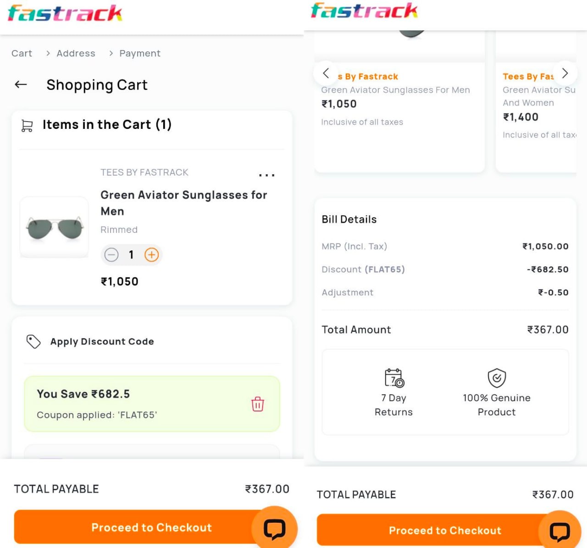Click the Fastrack logo at top left
Image resolution: width=587 pixels, height=548 pixels.
[x=64, y=14]
